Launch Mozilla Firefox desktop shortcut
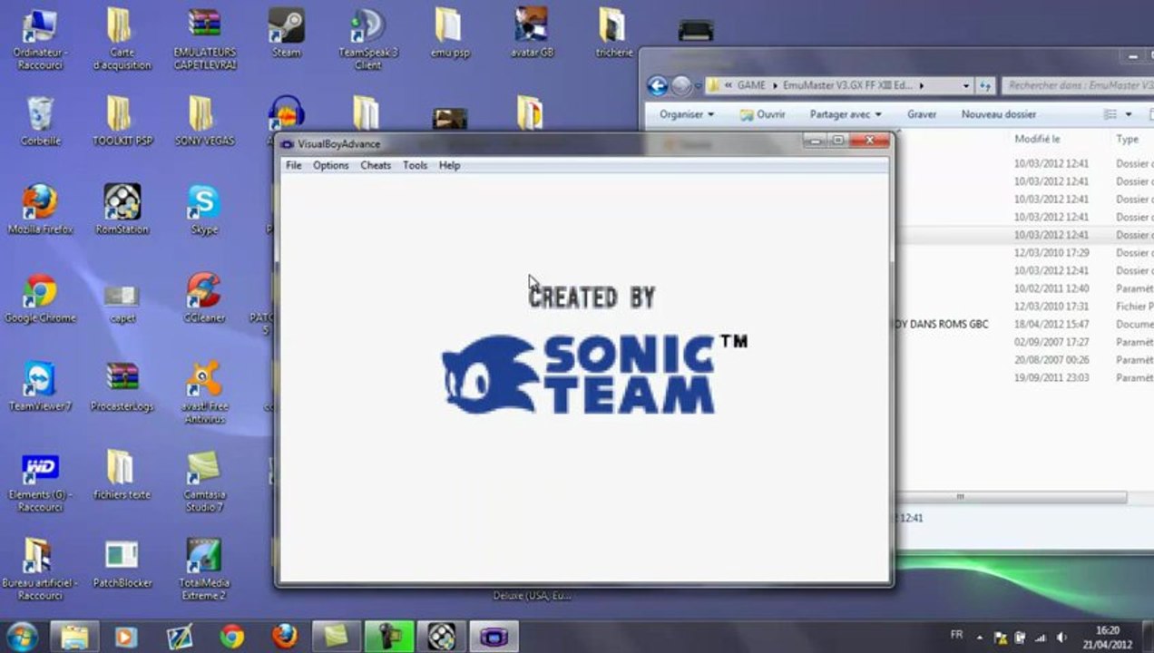The image size is (1154, 653). pyautogui.click(x=40, y=210)
